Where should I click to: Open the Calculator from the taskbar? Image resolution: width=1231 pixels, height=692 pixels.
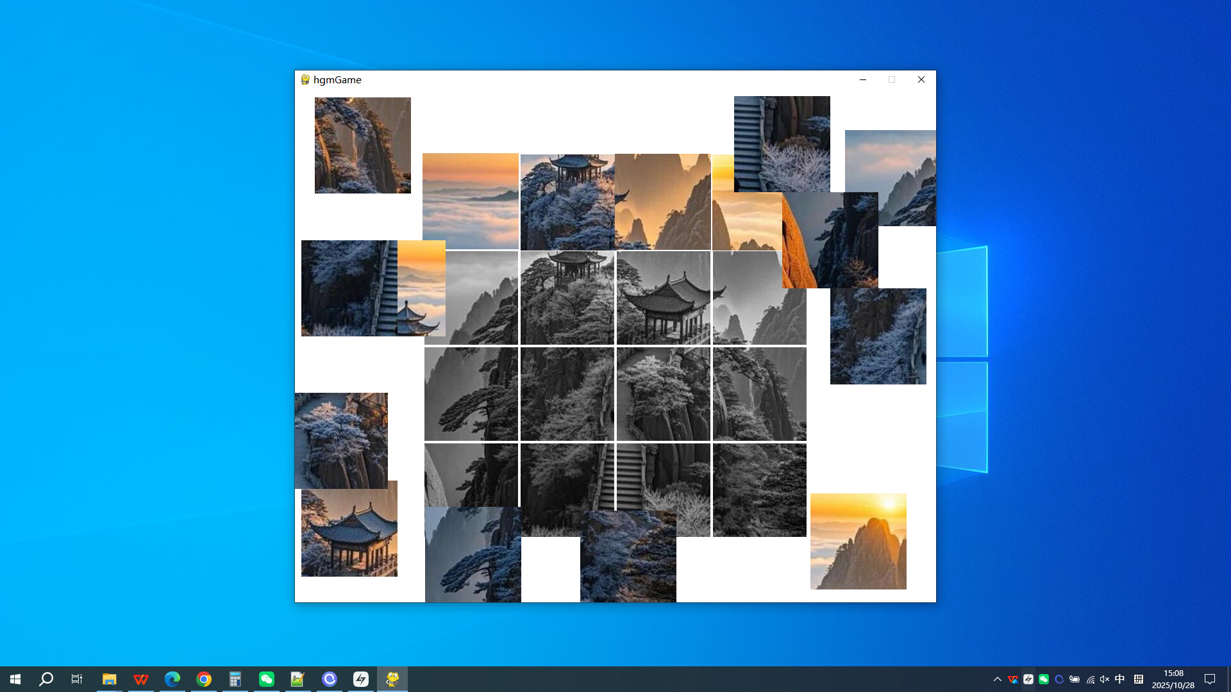pos(235,679)
